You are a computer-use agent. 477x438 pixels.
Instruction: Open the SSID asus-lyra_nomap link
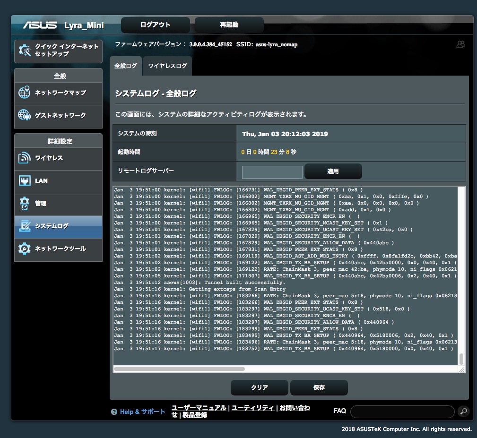pos(277,44)
